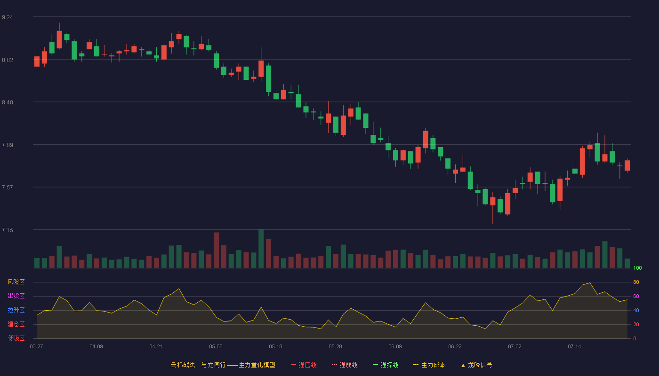This screenshot has width=659, height=376.
Task: Click the yellow dashed 主力成本 legend marker
Action: pos(416,365)
